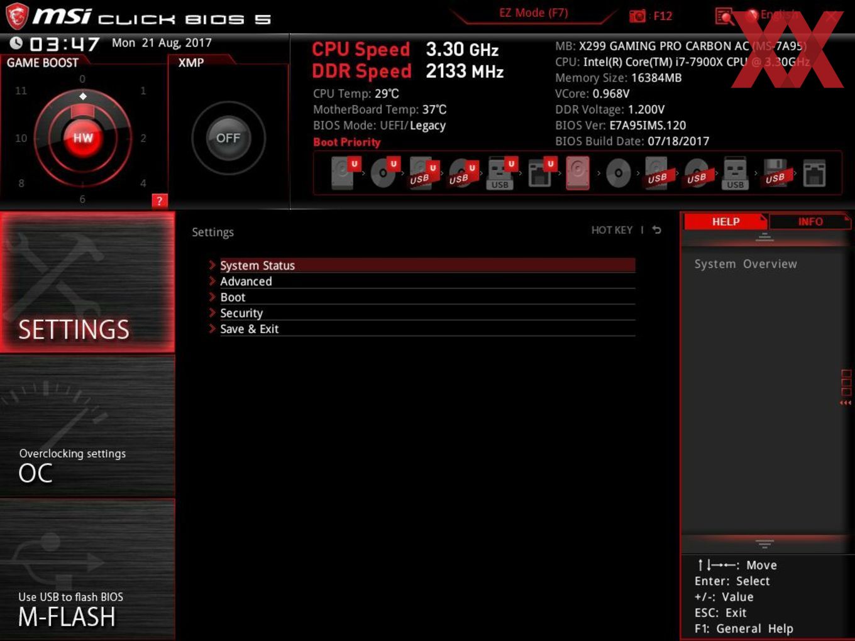This screenshot has width=855, height=641.
Task: Open the OC overclocking settings tile
Action: [87, 426]
